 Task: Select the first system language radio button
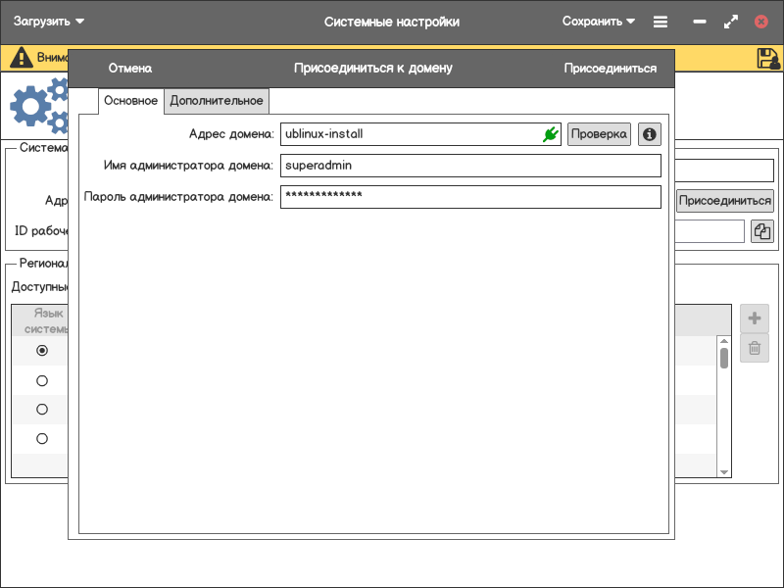42,351
